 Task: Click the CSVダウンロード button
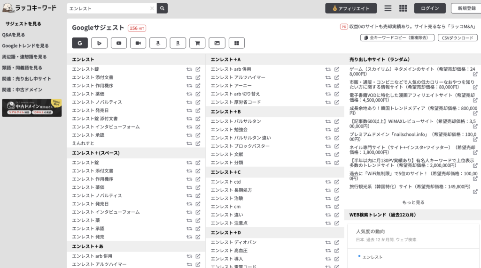[x=458, y=37]
